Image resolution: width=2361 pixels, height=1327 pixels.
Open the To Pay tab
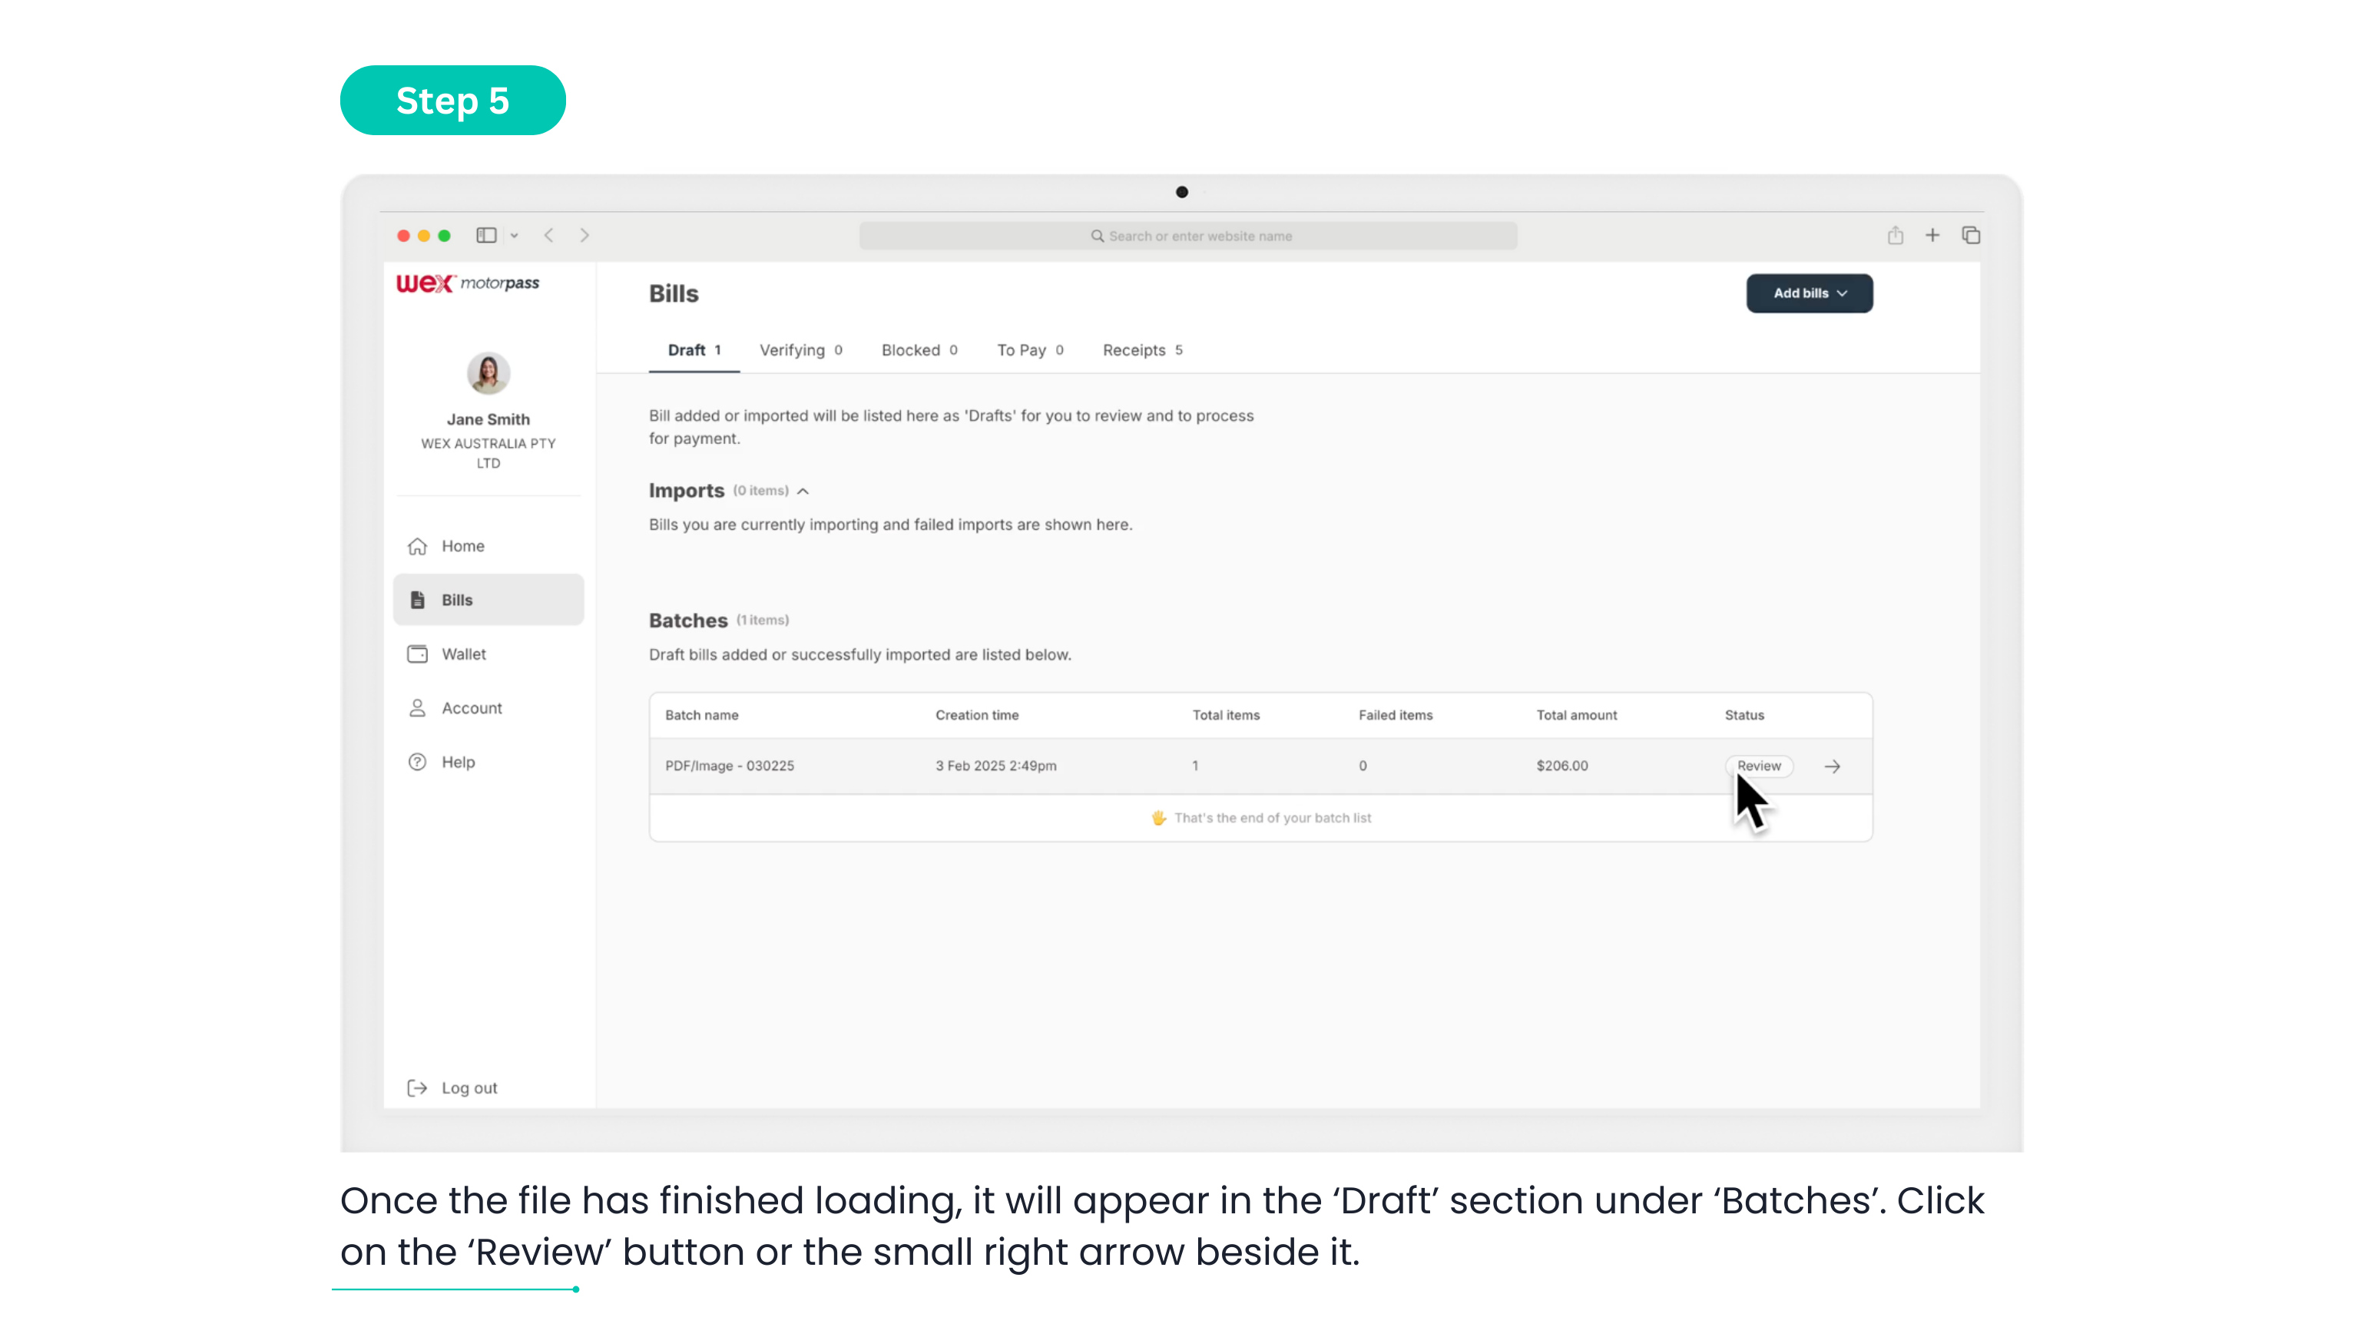pos(1029,350)
